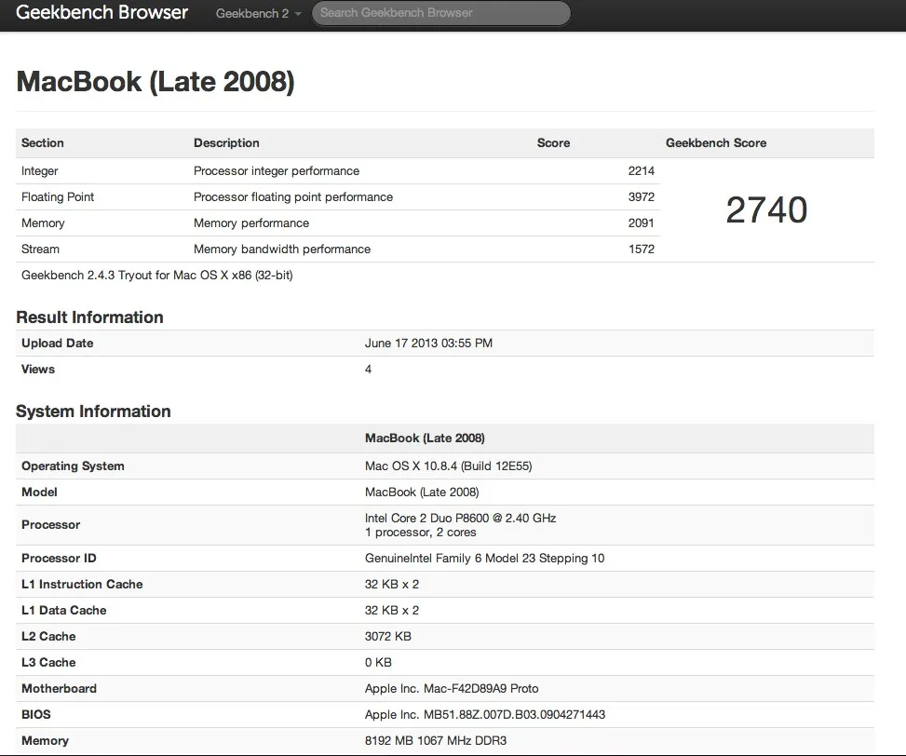Screen dimensions: 906x756
Task: Click 'Processor floating point performance' description
Action: click(x=293, y=197)
